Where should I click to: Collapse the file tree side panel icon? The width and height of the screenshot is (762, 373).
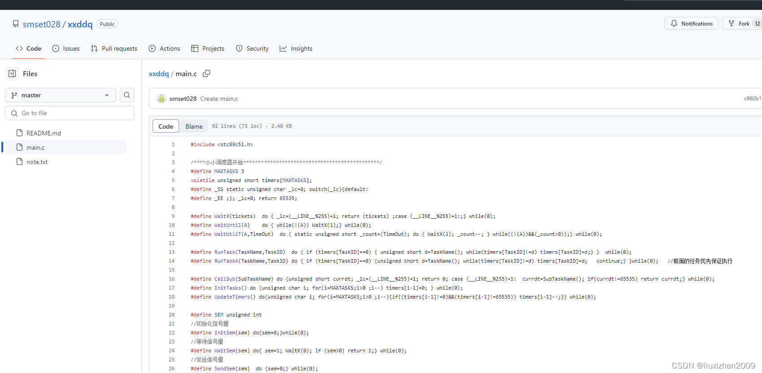tap(12, 74)
